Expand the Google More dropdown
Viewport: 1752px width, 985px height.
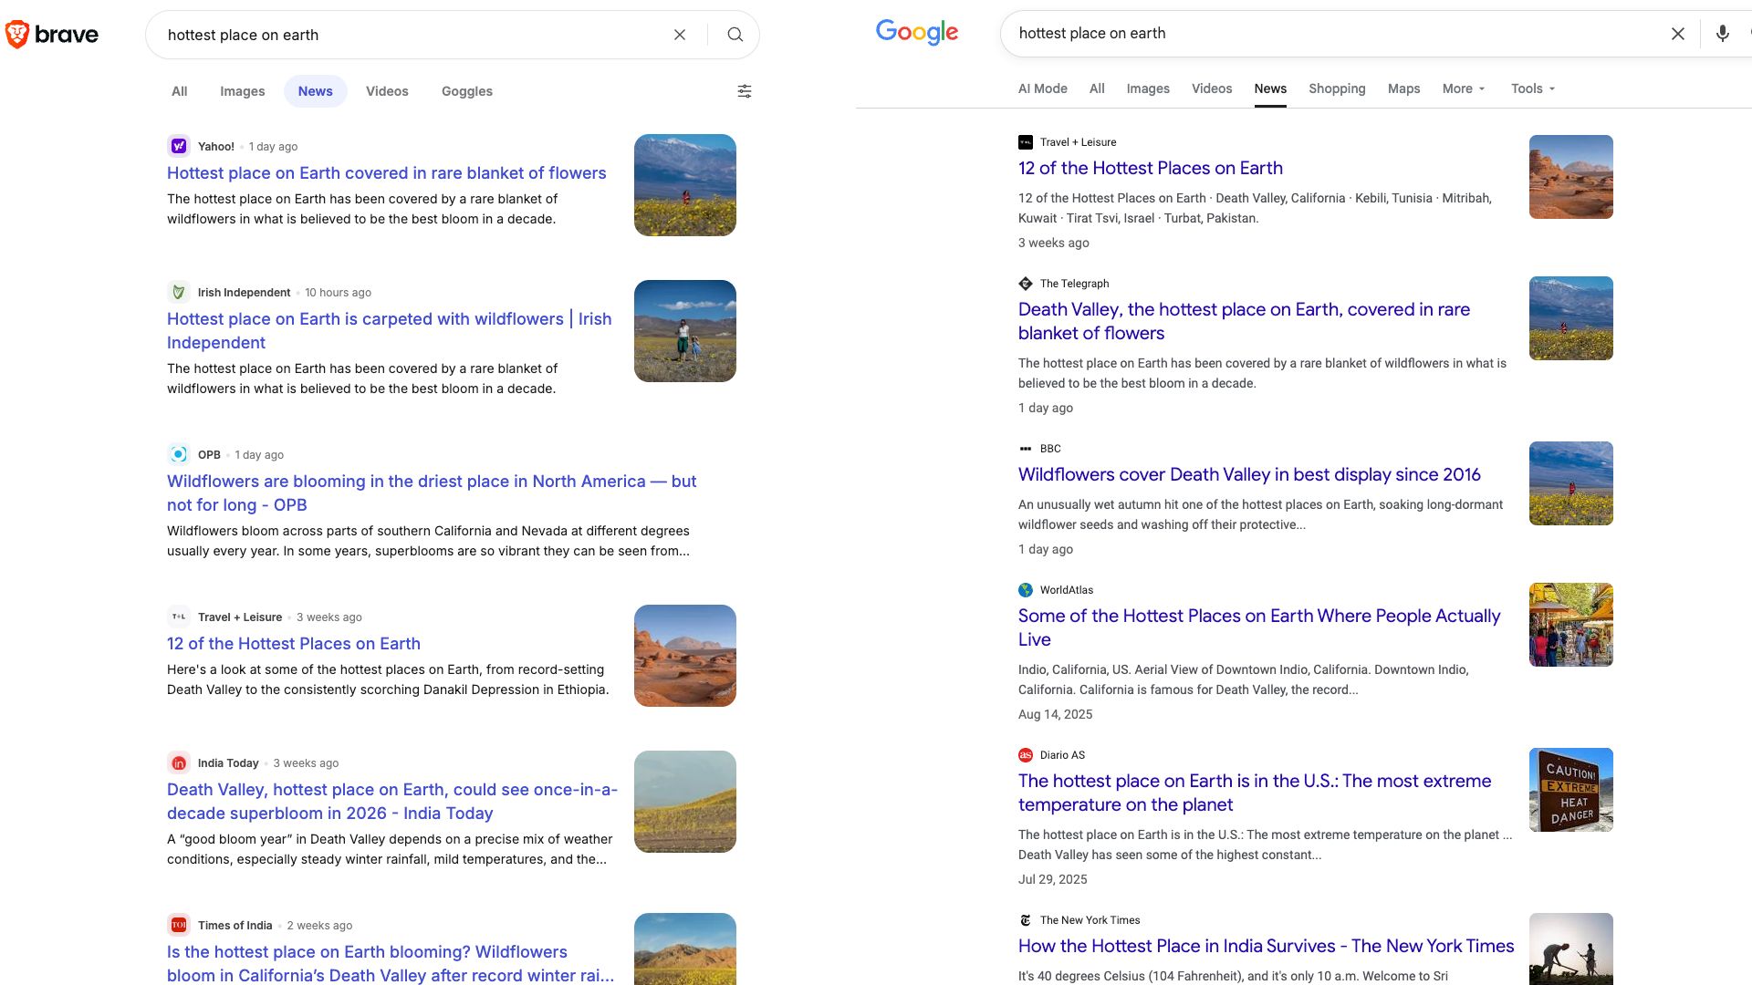pos(1464,88)
